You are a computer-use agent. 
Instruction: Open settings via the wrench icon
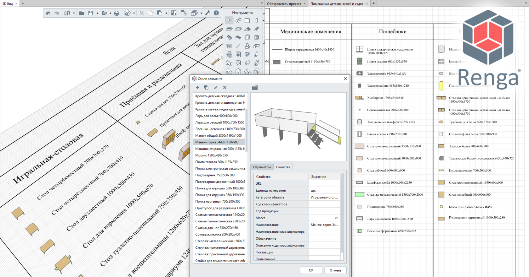pyautogui.click(x=208, y=13)
